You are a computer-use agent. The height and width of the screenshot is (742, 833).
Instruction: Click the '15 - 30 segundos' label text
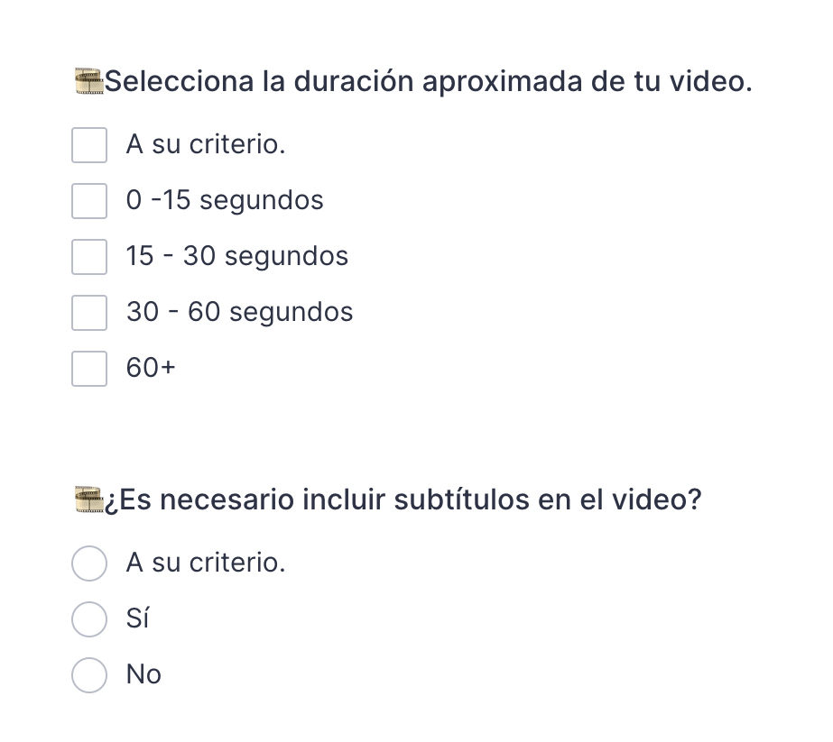(237, 256)
